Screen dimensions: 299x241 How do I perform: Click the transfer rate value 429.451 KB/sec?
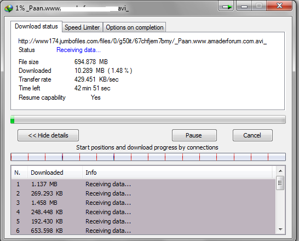(x=96, y=79)
